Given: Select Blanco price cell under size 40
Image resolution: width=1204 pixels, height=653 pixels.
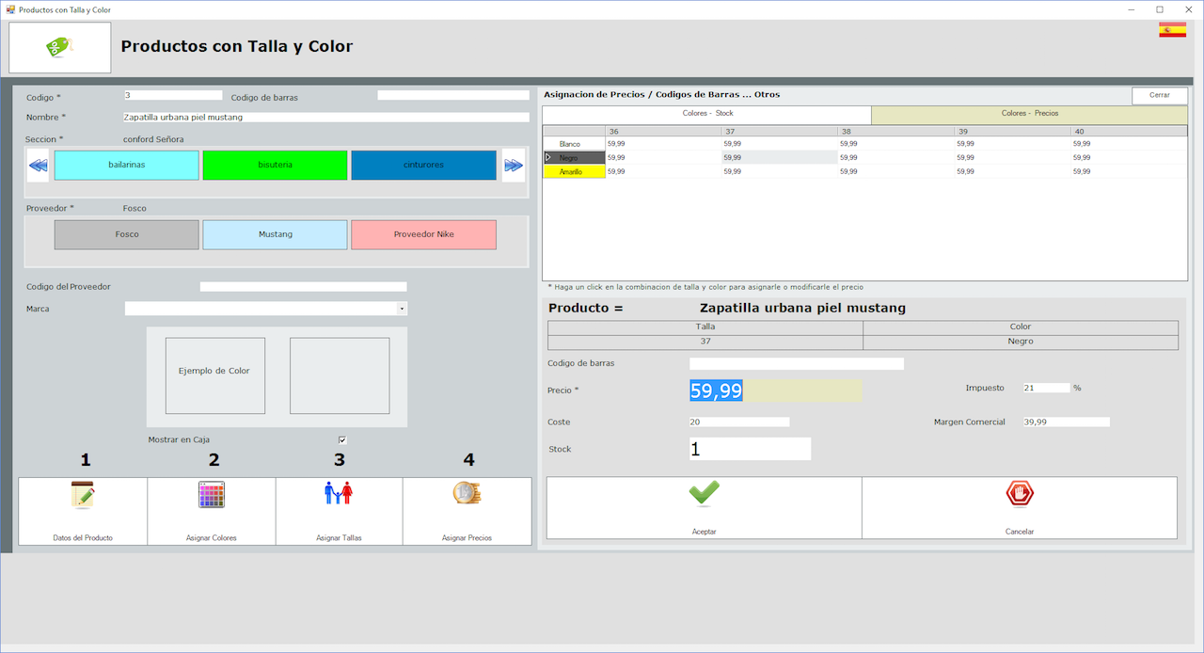Looking at the screenshot, I should [1128, 144].
